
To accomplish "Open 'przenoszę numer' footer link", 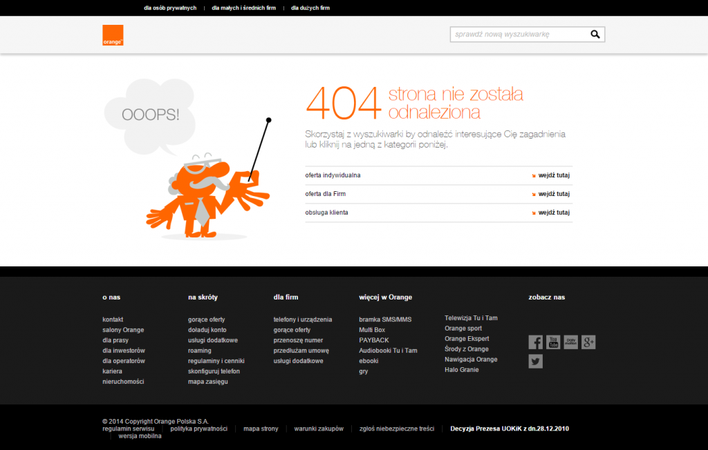I will click(x=298, y=340).
